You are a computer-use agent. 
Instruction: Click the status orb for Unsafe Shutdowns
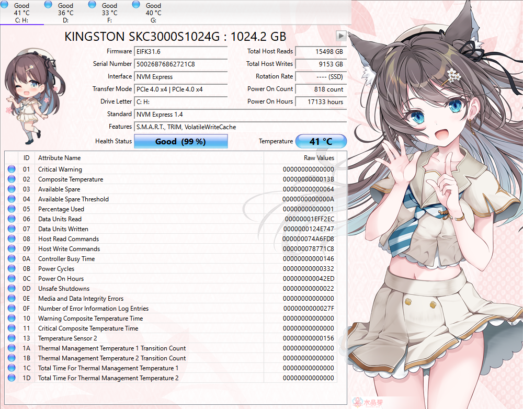pos(12,289)
